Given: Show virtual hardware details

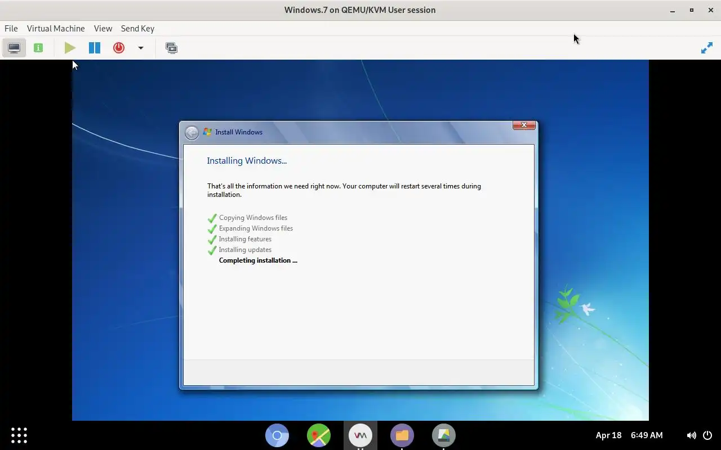Looking at the screenshot, I should click(x=38, y=48).
